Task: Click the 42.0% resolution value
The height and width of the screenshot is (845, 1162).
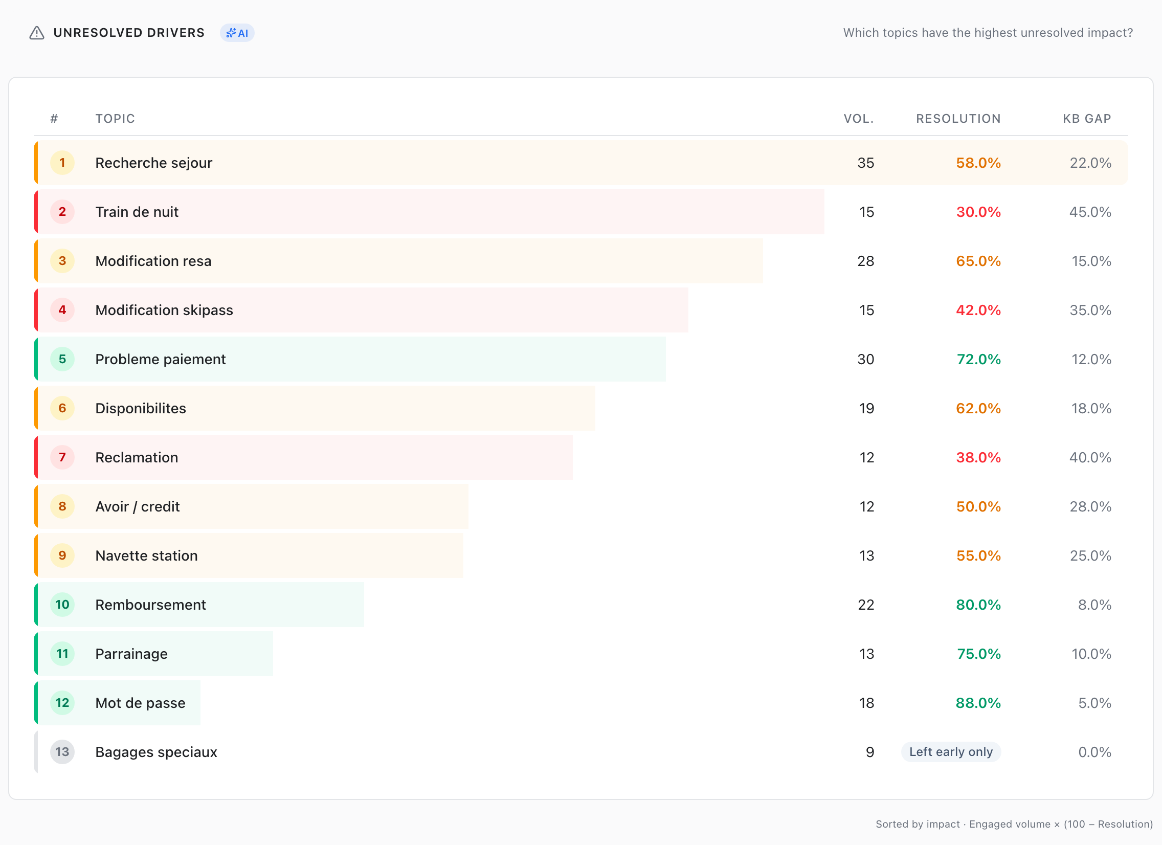Action: (x=978, y=310)
